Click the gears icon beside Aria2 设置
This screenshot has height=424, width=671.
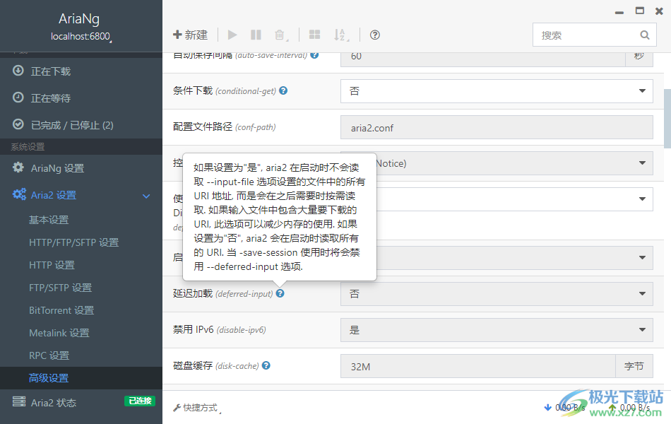[x=19, y=194]
